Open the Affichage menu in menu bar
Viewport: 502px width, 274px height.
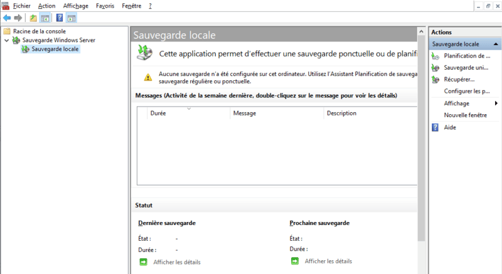click(x=75, y=6)
